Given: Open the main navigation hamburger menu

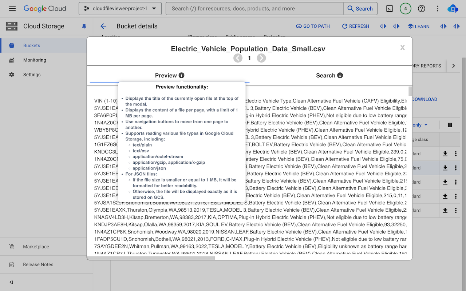Looking at the screenshot, I should [12, 8].
